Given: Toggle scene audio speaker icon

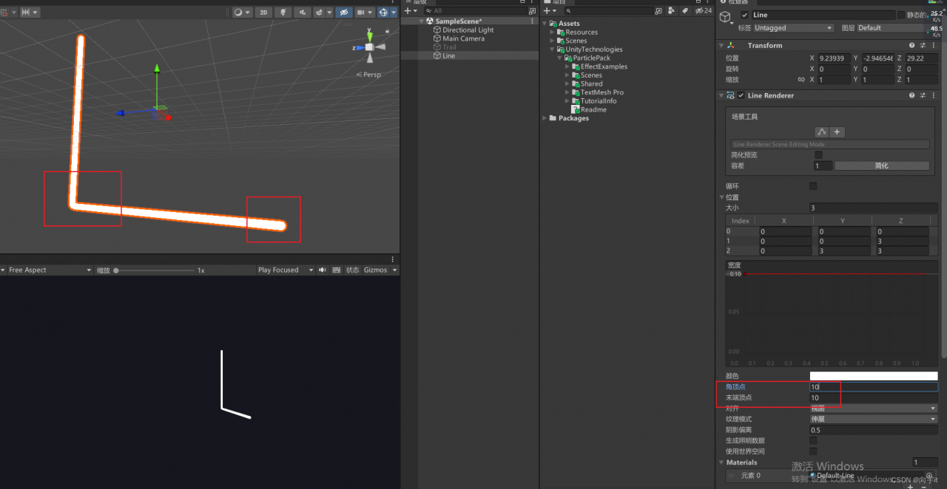Looking at the screenshot, I should tap(303, 13).
